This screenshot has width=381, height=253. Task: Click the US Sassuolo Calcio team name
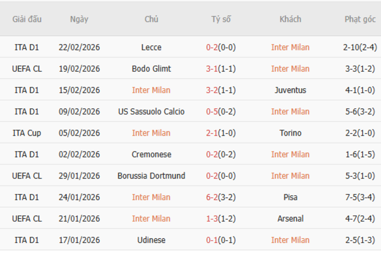[151, 112]
